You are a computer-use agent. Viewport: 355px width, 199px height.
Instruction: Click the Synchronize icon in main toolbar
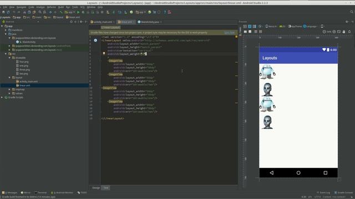click(8, 12)
